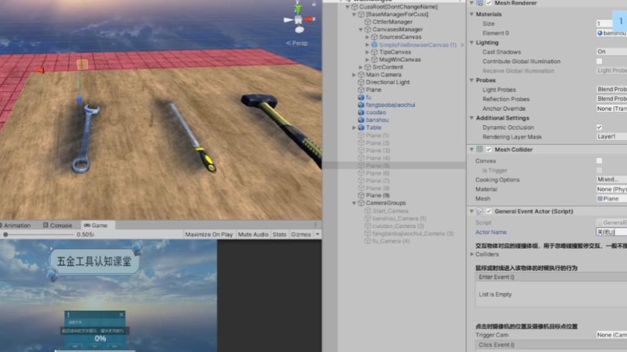Screen dimensions: 627x352
Task: Click the CanvasesManager object icon
Action: pyautogui.click(x=367, y=29)
